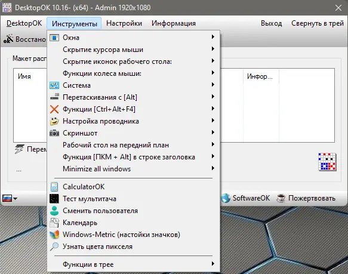Select Узнать цвета пикселя entry

coord(134,247)
